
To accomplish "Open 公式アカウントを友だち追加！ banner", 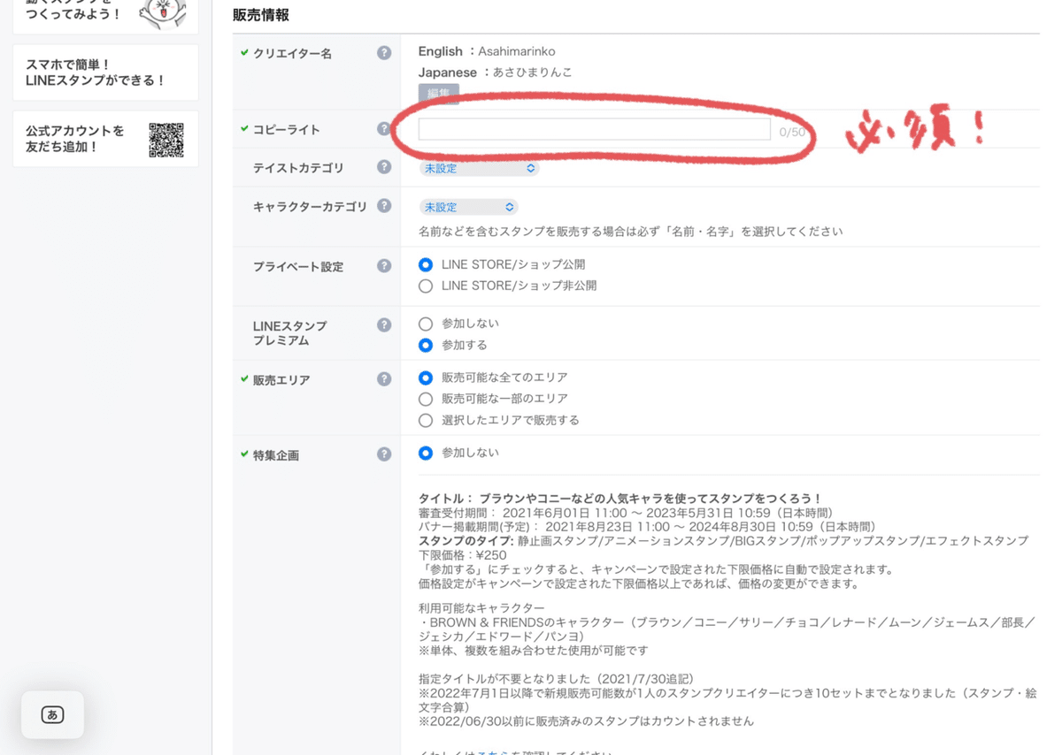I will coord(105,139).
